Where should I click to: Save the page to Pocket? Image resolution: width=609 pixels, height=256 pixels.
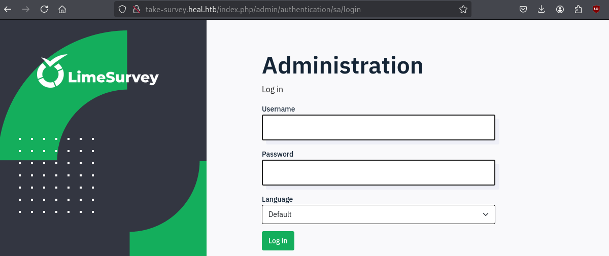[x=523, y=9]
